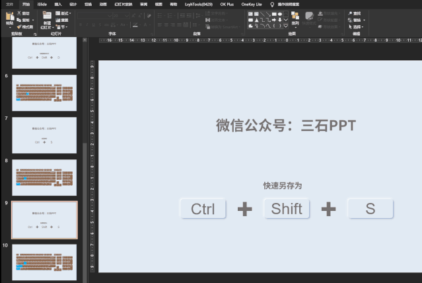Click the Paste clipboard icon
The height and width of the screenshot is (283, 422).
click(x=10, y=16)
